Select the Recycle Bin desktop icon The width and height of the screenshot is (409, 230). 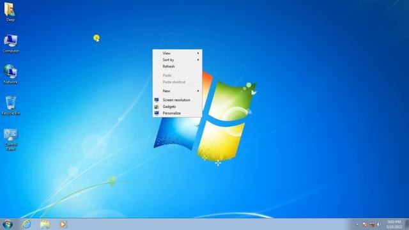(11, 105)
